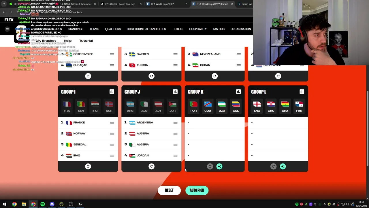Switch to Spain live browser tab
This screenshot has height=208, width=369.
point(245,4)
